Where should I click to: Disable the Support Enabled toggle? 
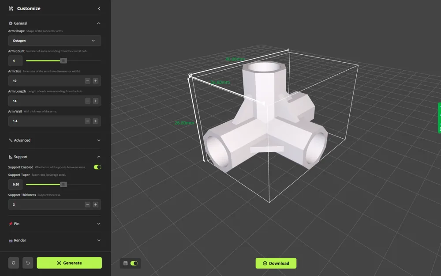97,167
